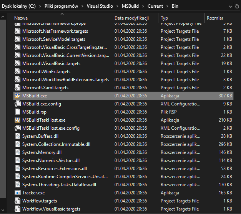Click the left pane scroll down arrow
Viewport: 241px width, 214px height.
(3, 210)
